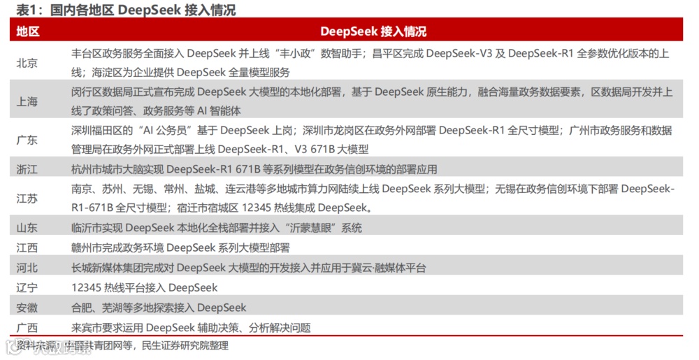Screen dimensions: 699x360
Task: Select the '广西' region cell
Action: pos(27,328)
